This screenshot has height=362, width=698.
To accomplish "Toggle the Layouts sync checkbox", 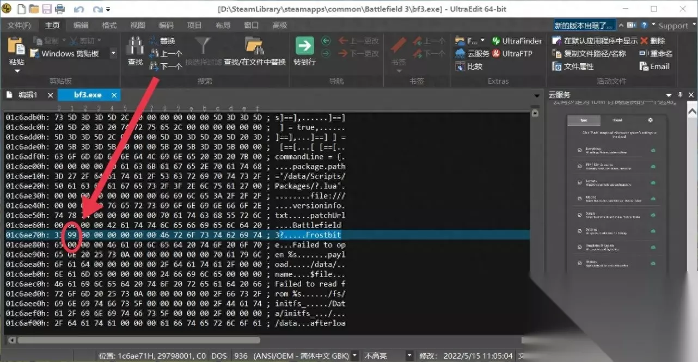I will click(579, 183).
